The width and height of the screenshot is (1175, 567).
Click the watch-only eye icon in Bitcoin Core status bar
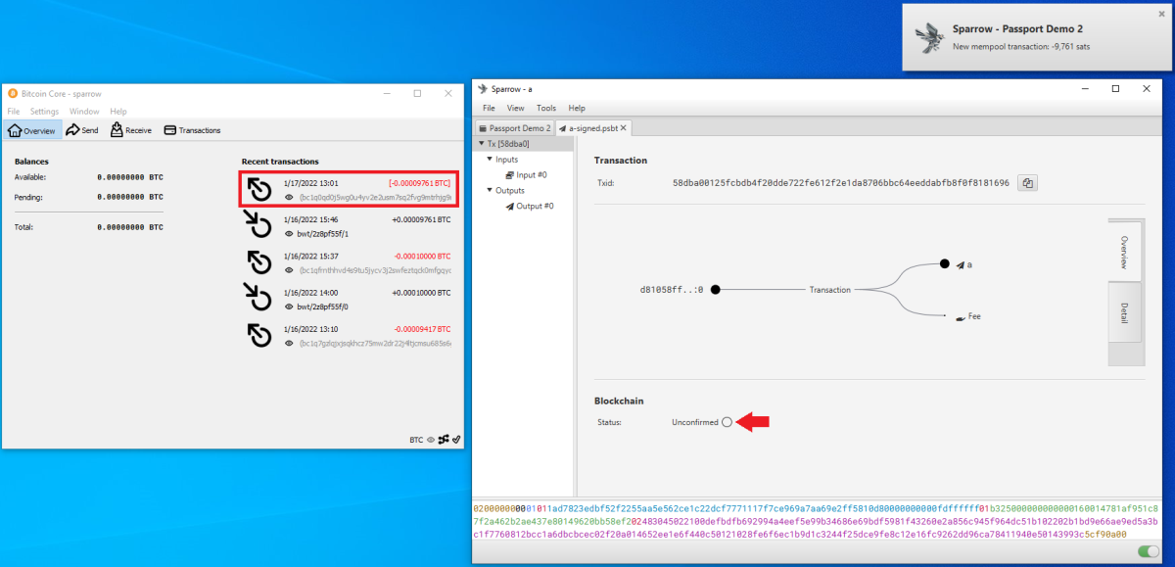[x=432, y=440]
